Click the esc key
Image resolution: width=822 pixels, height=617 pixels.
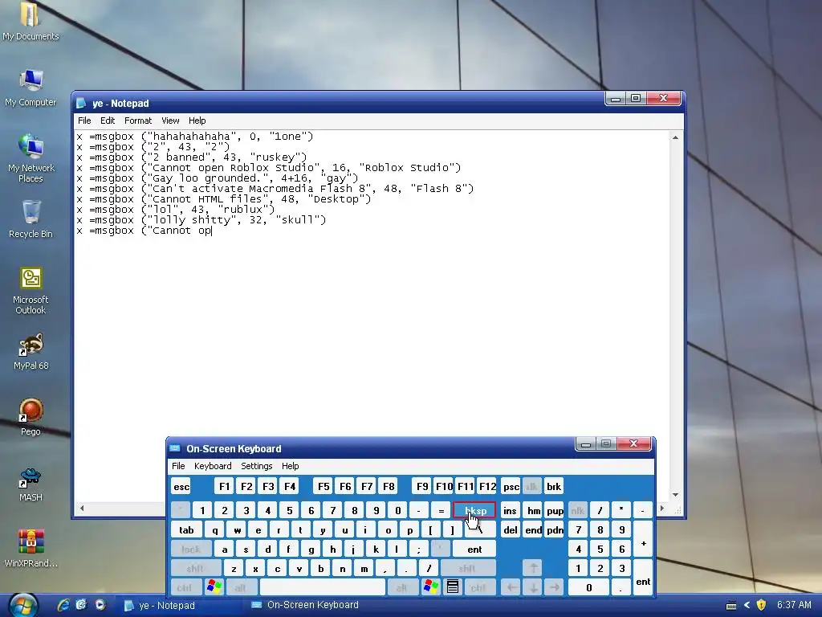[x=181, y=486]
